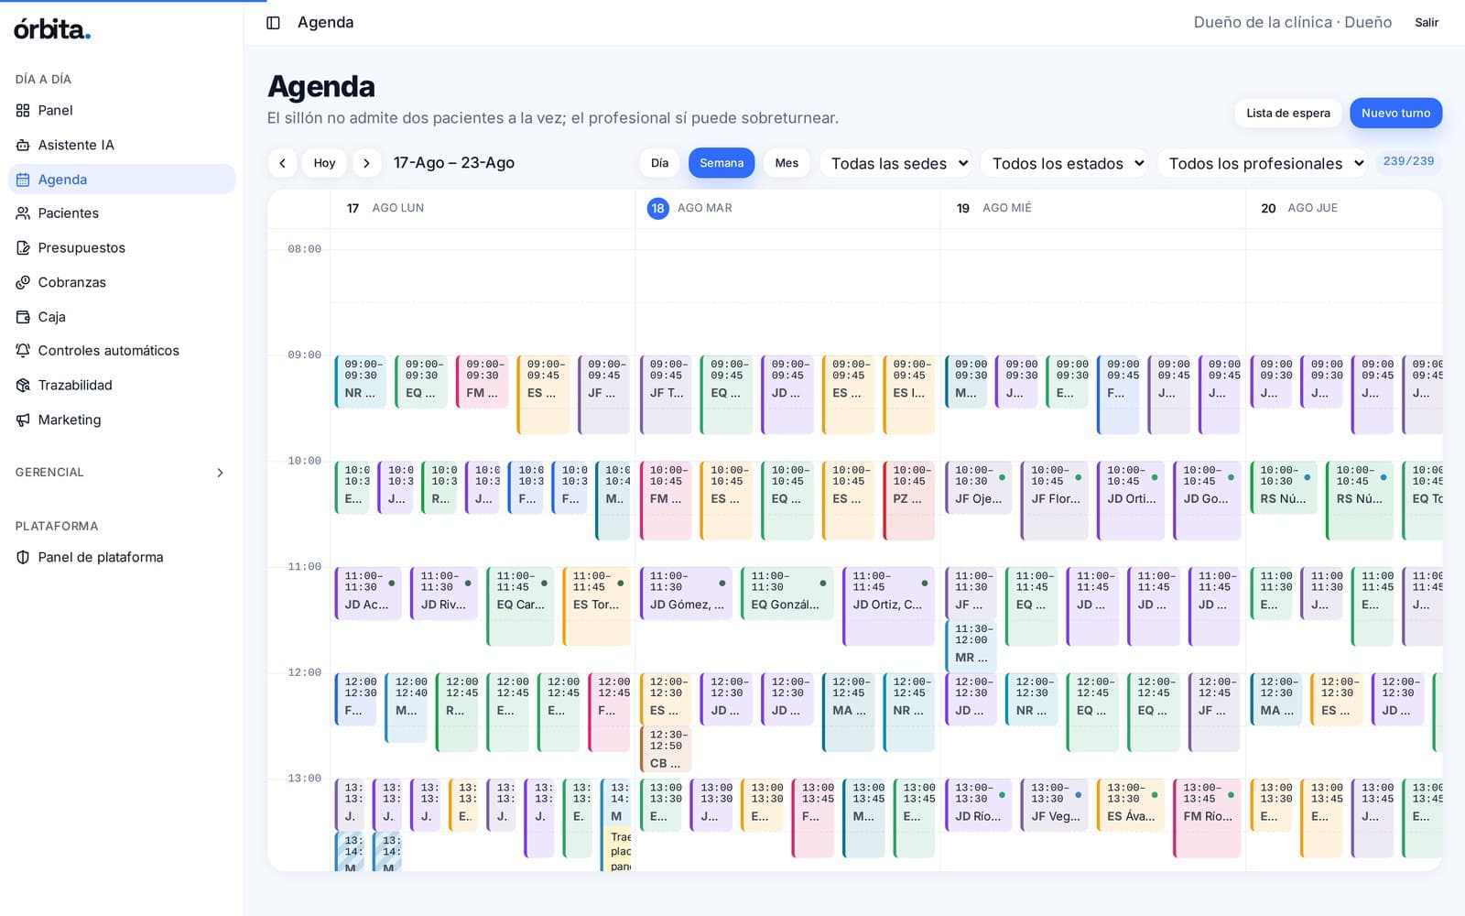The width and height of the screenshot is (1465, 916).
Task: Open CB 12:30-12:50 appointment on Tuesday
Action: pyautogui.click(x=666, y=749)
